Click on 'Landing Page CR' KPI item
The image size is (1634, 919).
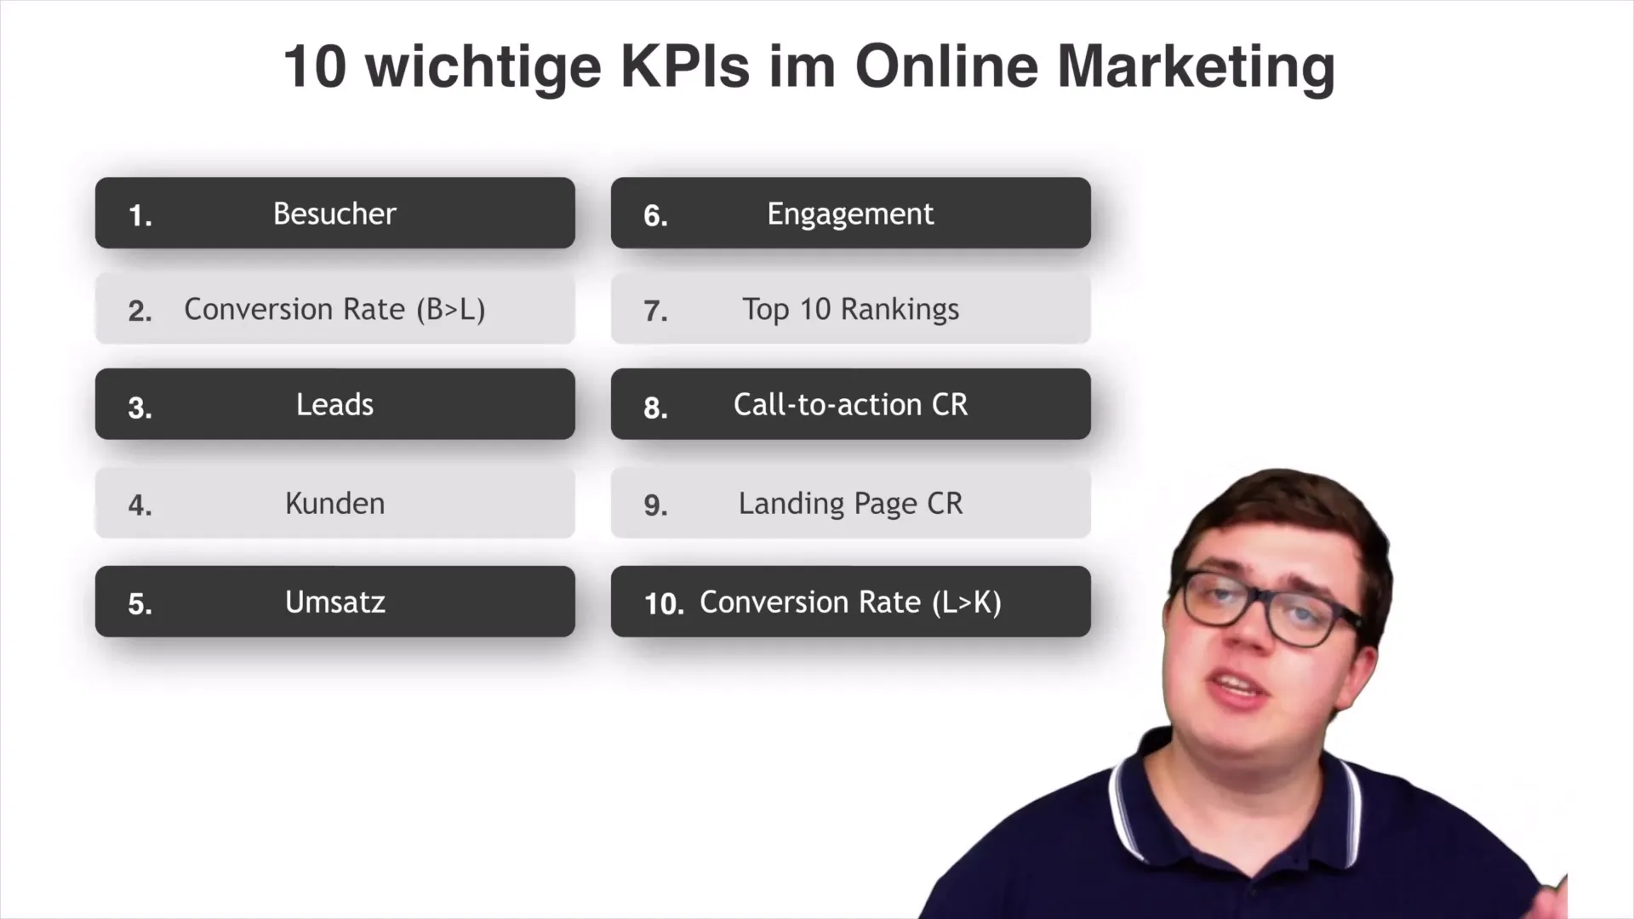click(849, 503)
